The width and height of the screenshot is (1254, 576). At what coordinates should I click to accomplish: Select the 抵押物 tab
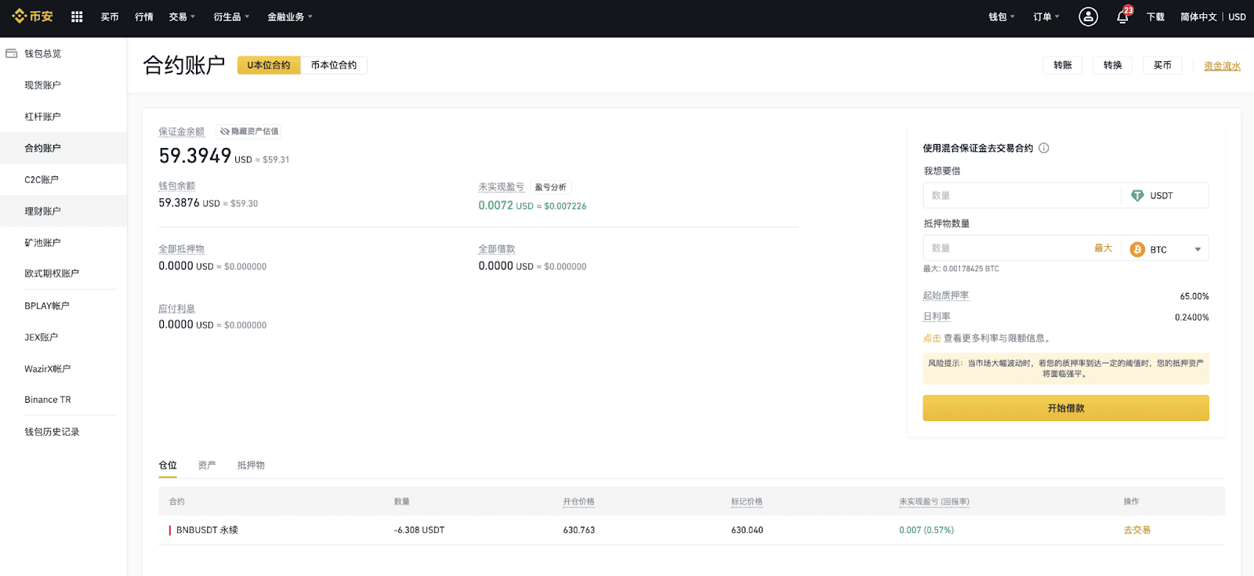pyautogui.click(x=251, y=465)
